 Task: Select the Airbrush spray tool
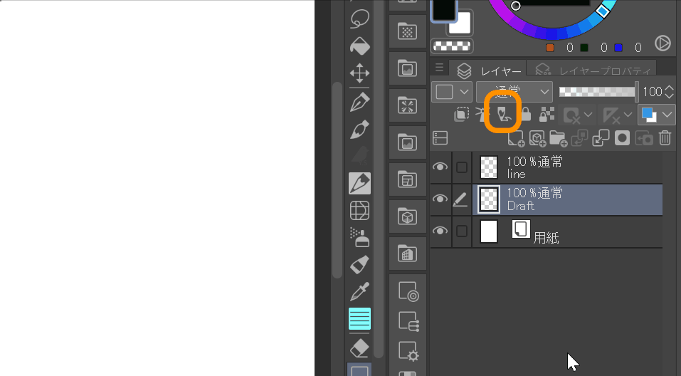[x=359, y=237]
